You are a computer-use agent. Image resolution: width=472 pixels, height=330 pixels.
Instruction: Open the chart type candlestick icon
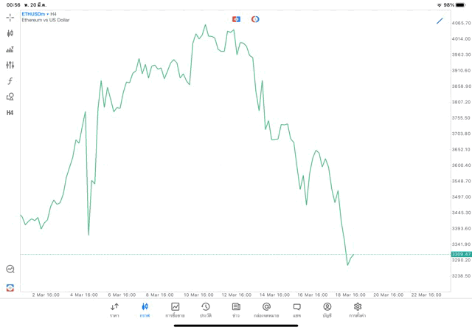[10, 33]
